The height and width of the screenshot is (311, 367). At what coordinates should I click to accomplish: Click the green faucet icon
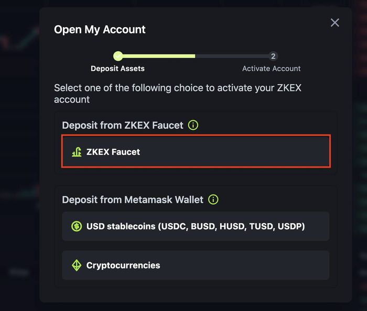click(x=77, y=152)
